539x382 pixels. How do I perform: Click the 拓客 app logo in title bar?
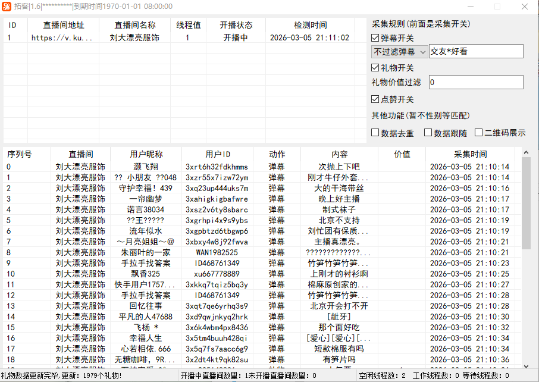point(8,6)
